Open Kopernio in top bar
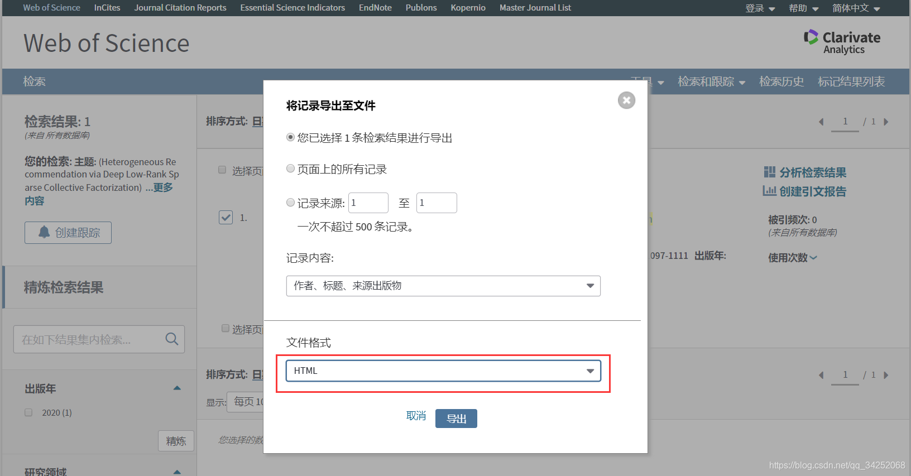911x476 pixels. (x=468, y=8)
